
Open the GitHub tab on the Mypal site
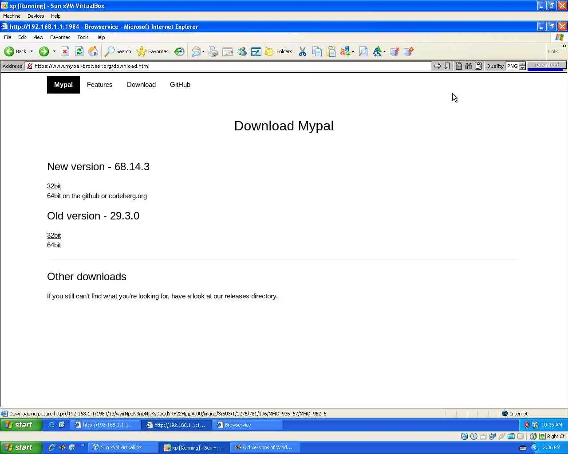pyautogui.click(x=180, y=85)
